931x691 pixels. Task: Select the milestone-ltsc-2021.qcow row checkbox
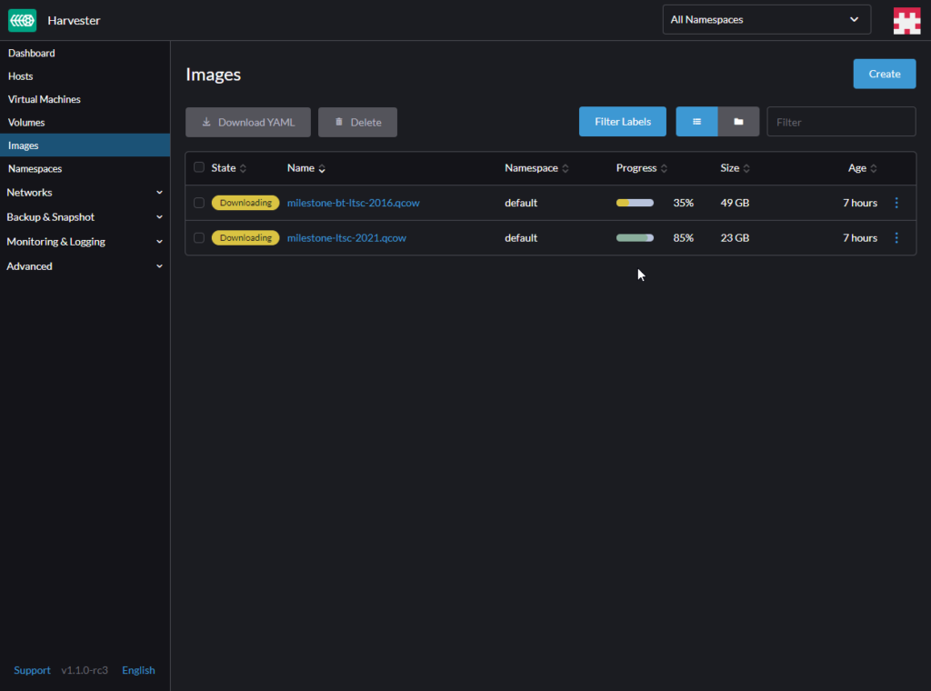pyautogui.click(x=199, y=238)
